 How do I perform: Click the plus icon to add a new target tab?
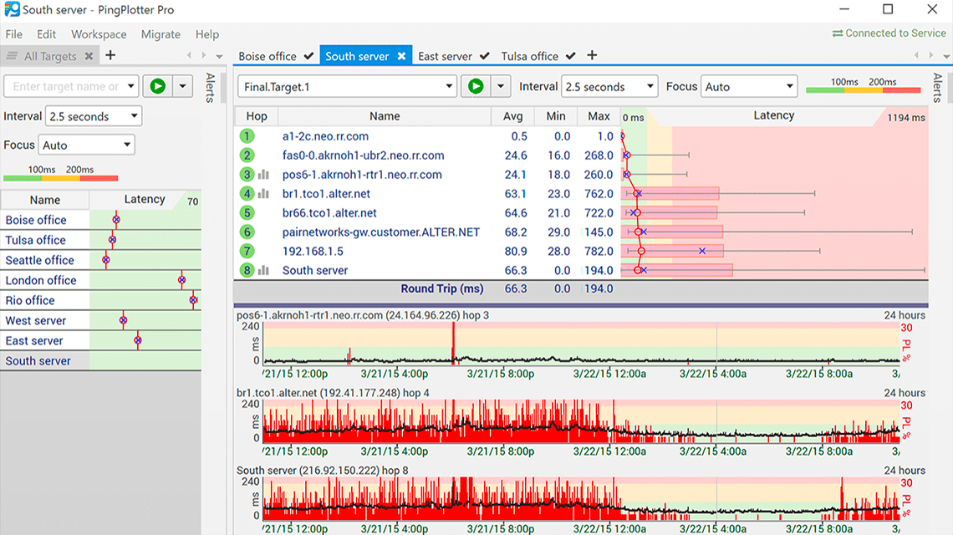tap(592, 55)
